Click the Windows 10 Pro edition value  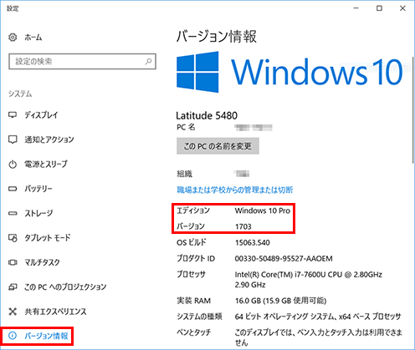(x=263, y=211)
